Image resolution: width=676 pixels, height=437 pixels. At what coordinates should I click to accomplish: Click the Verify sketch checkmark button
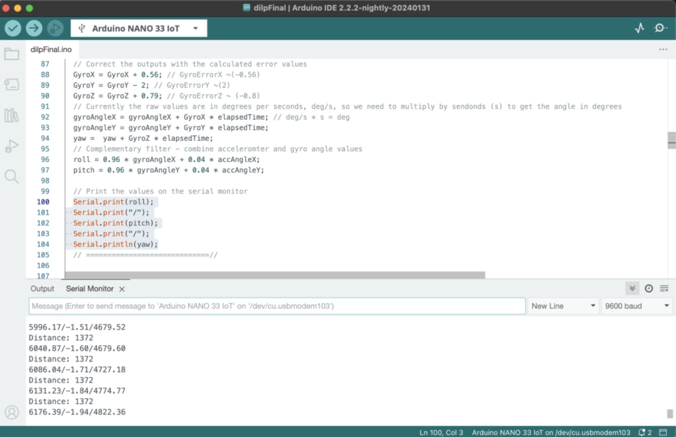(13, 28)
